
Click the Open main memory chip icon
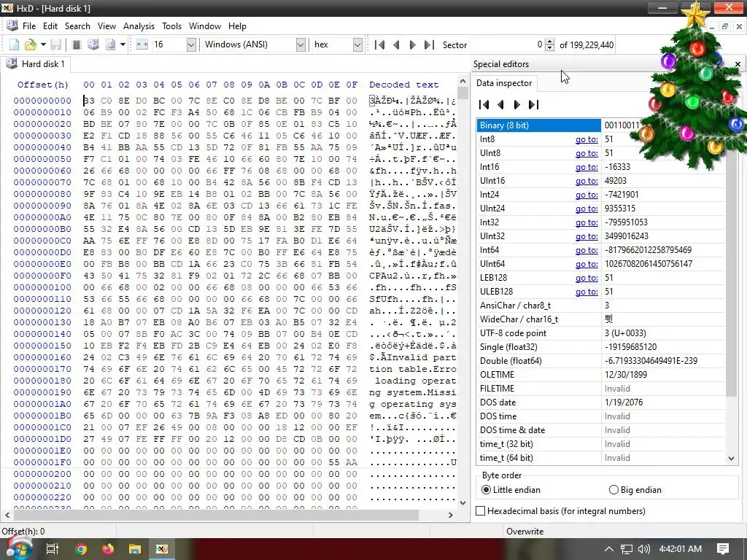[76, 44]
